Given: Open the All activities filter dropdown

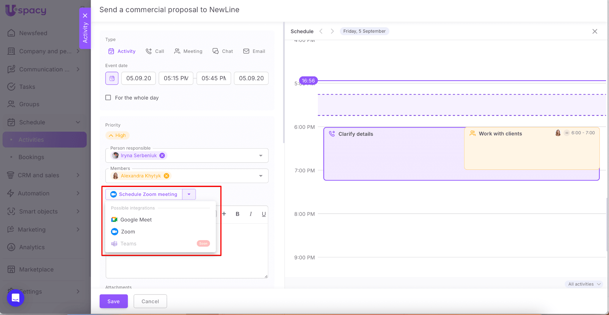Looking at the screenshot, I should 584,284.
